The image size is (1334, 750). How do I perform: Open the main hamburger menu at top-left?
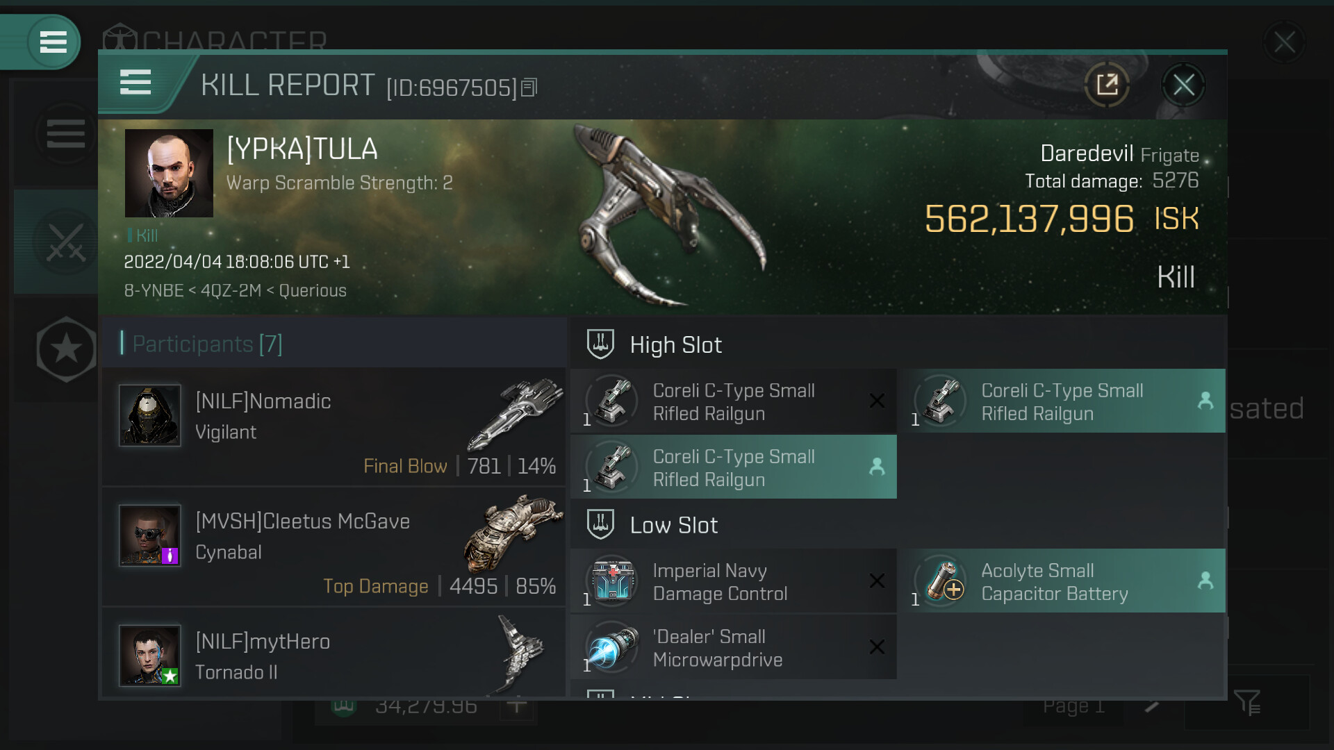point(53,42)
